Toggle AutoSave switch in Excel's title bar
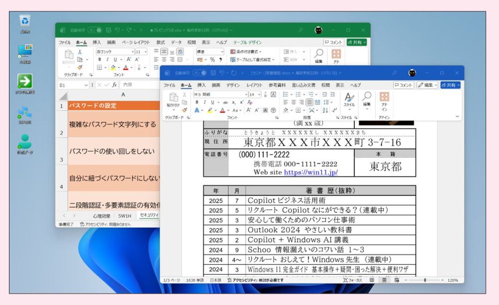 click(95, 30)
